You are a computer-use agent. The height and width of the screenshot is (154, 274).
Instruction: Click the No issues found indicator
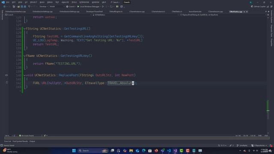click(x=26, y=136)
